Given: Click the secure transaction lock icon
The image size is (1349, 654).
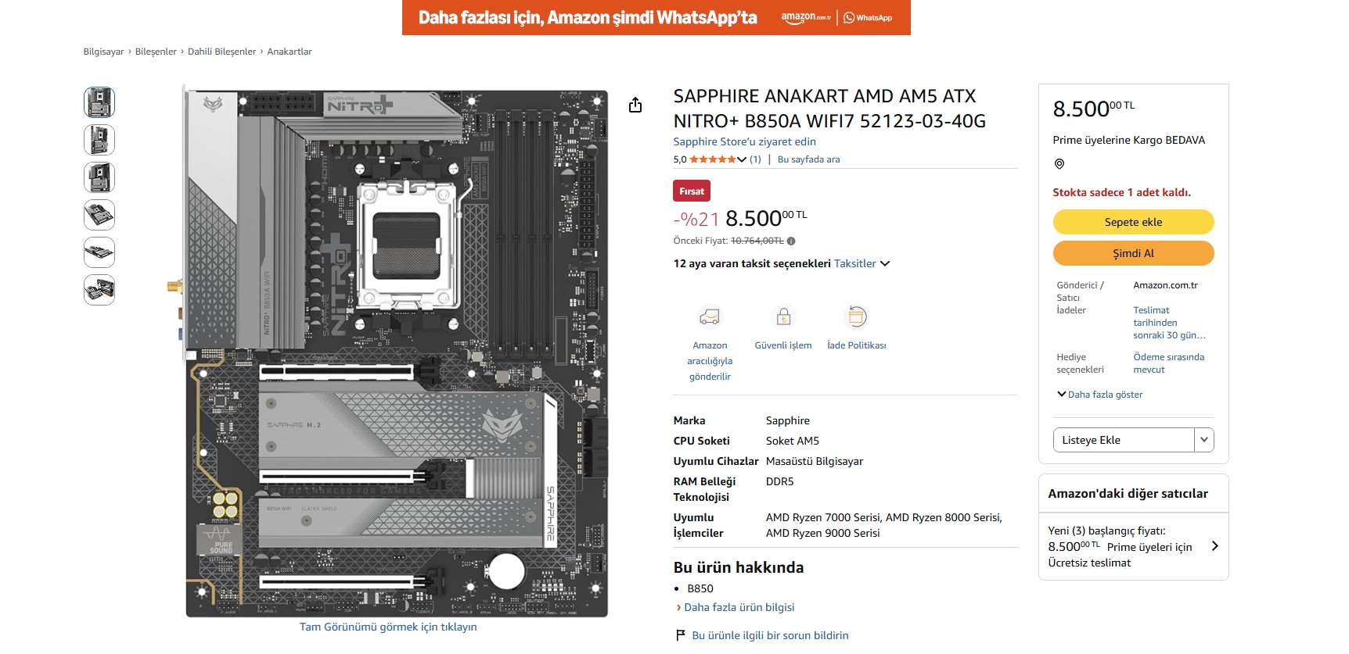Looking at the screenshot, I should [783, 316].
